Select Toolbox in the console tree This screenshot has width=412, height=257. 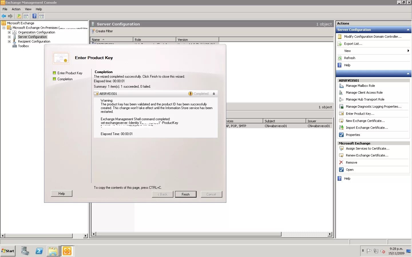(23, 46)
